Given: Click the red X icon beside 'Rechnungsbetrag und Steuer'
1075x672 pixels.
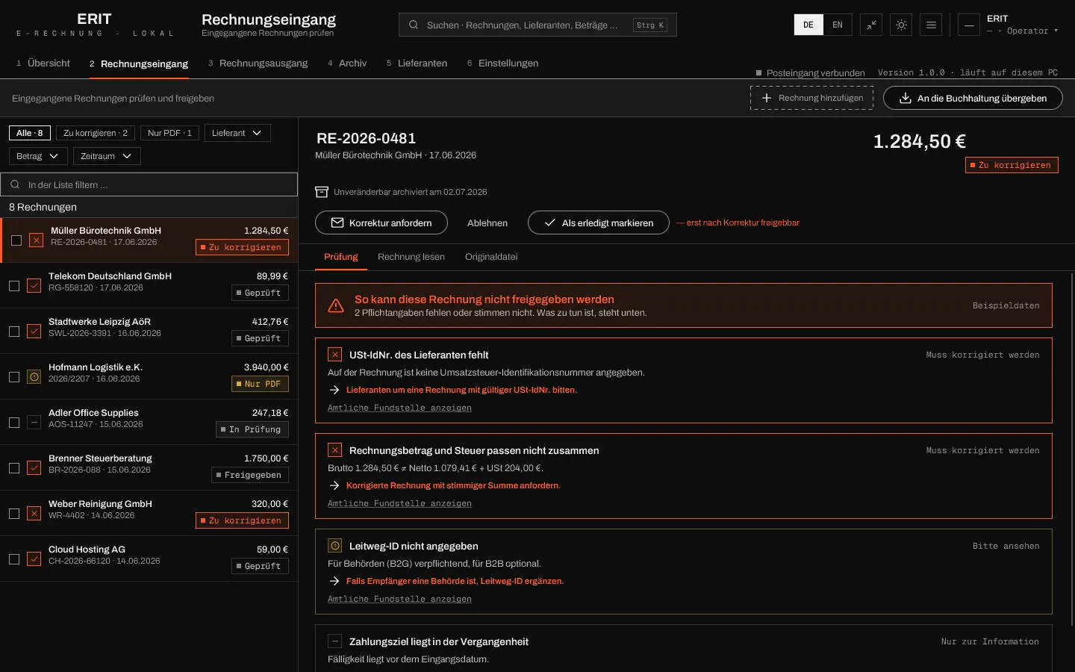Looking at the screenshot, I should pyautogui.click(x=335, y=450).
